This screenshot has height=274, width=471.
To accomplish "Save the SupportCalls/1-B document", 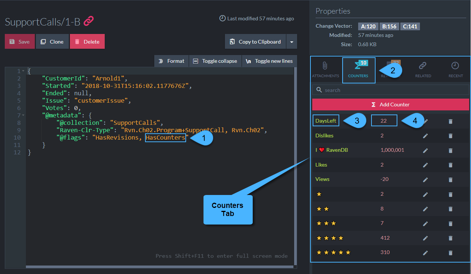I will [x=20, y=42].
